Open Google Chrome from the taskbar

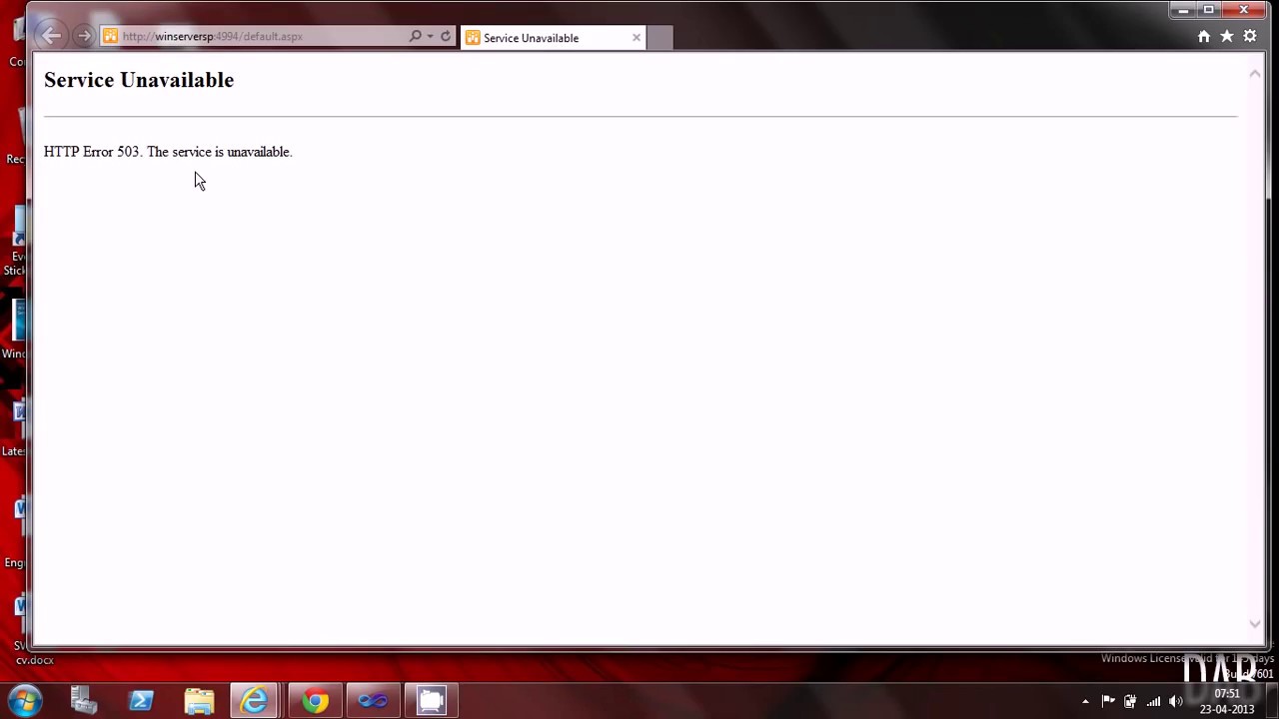click(x=315, y=700)
